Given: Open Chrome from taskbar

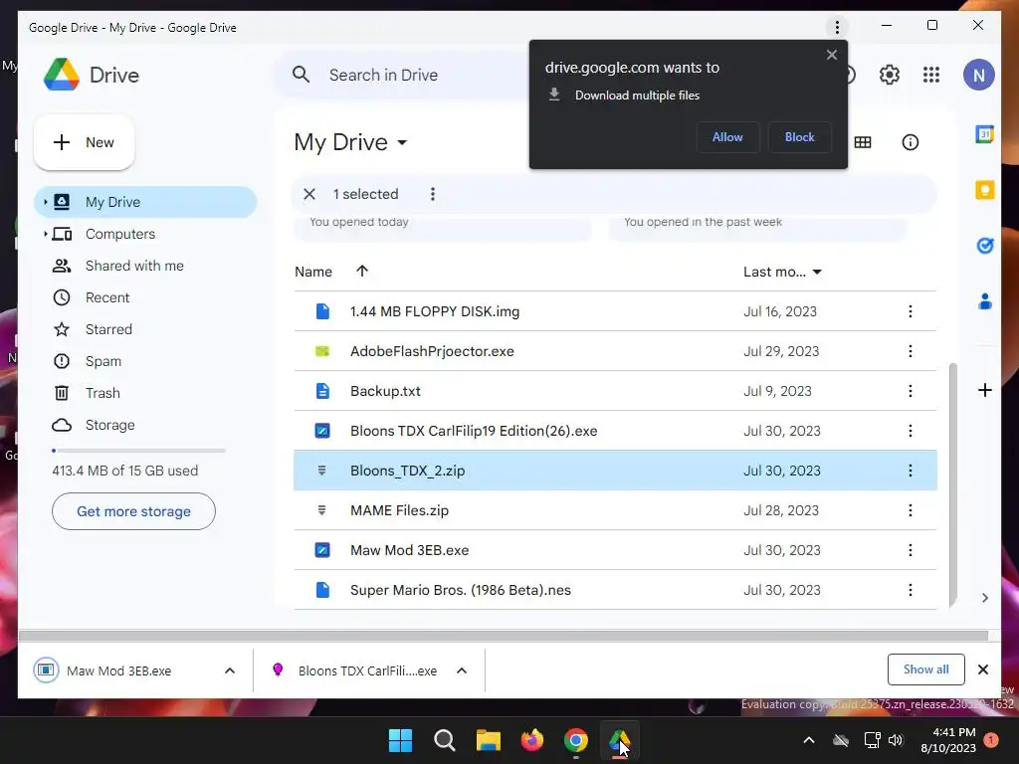Looking at the screenshot, I should (x=576, y=740).
